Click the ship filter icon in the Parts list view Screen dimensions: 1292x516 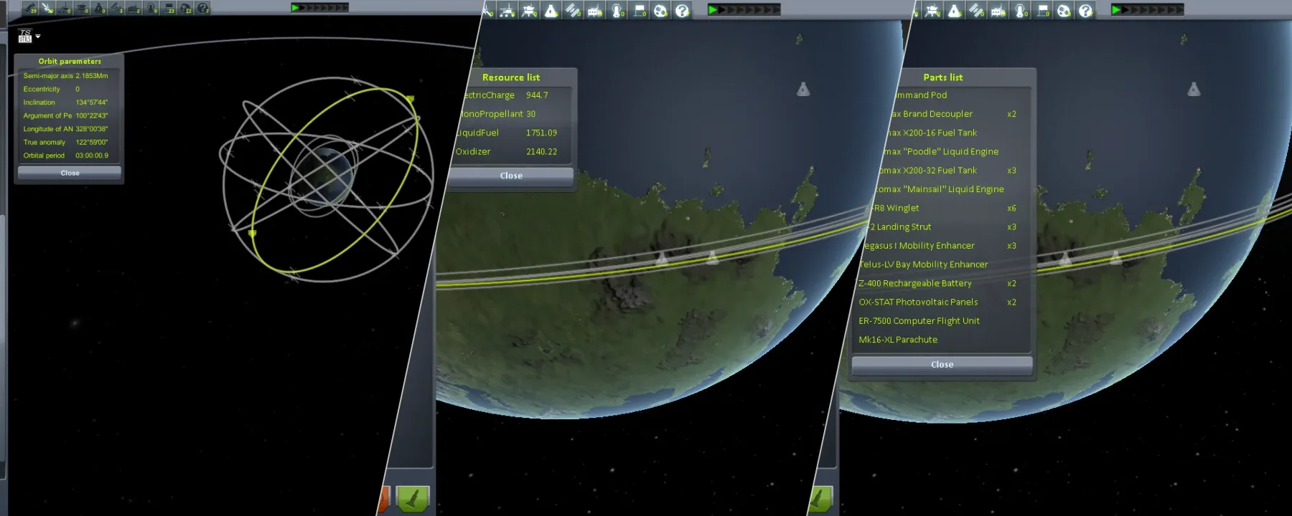click(x=955, y=11)
